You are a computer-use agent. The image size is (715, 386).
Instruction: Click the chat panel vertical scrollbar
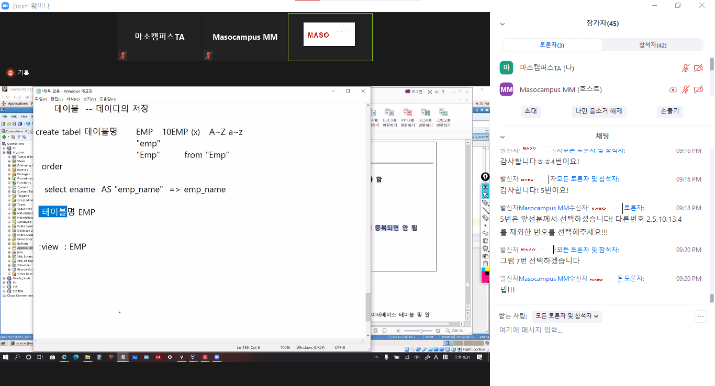[711, 225]
